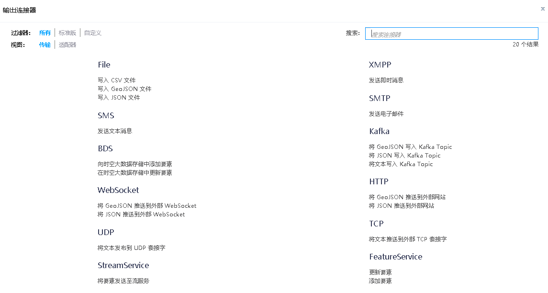选择 FeatureService 下的"添加要素"连接器
This screenshot has width=548, height=293.
pyautogui.click(x=380, y=281)
